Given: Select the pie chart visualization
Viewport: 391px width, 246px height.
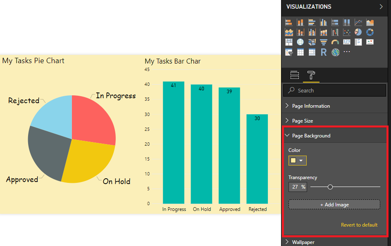Looking at the screenshot, I should 358,32.
